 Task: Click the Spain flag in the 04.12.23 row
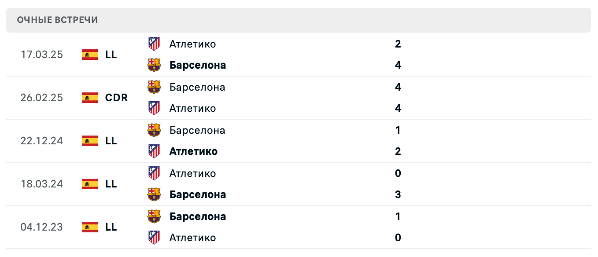[x=90, y=227]
